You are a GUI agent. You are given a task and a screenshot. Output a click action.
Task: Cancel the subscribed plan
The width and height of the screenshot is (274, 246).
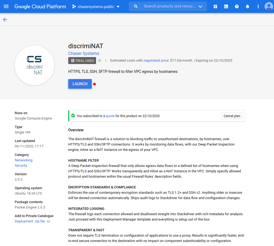pyautogui.click(x=232, y=116)
